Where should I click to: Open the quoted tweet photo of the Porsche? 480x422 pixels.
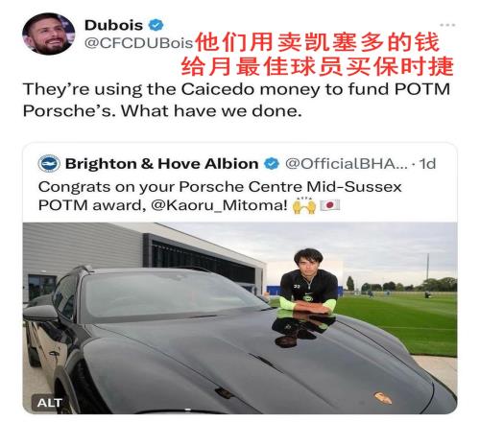pyautogui.click(x=240, y=318)
